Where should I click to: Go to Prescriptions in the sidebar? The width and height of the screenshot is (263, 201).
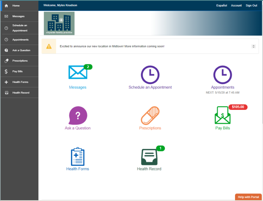pyautogui.click(x=19, y=61)
